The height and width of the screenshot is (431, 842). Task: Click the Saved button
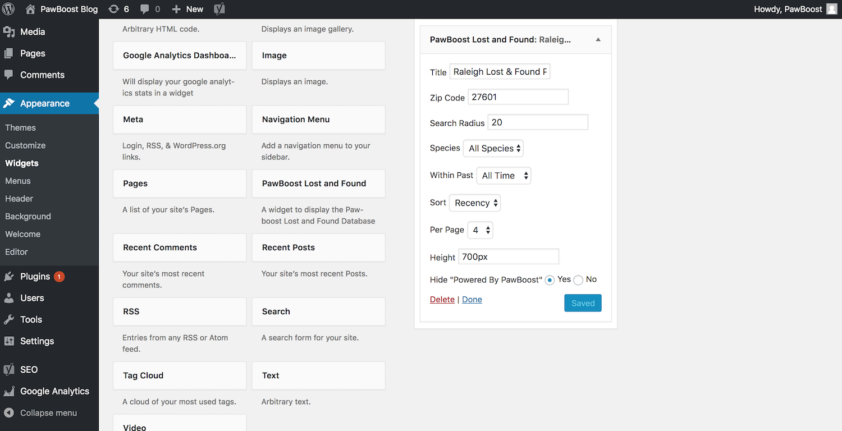pyautogui.click(x=583, y=303)
